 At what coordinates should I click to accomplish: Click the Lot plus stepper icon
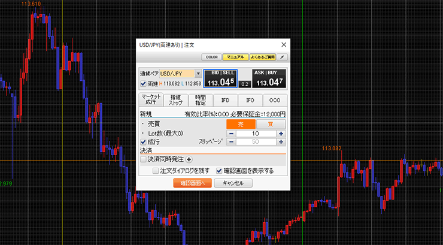(281, 133)
